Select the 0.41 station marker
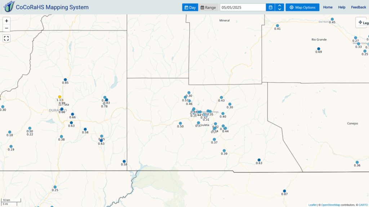Screen dimensions: 369x207 pos(277,26)
